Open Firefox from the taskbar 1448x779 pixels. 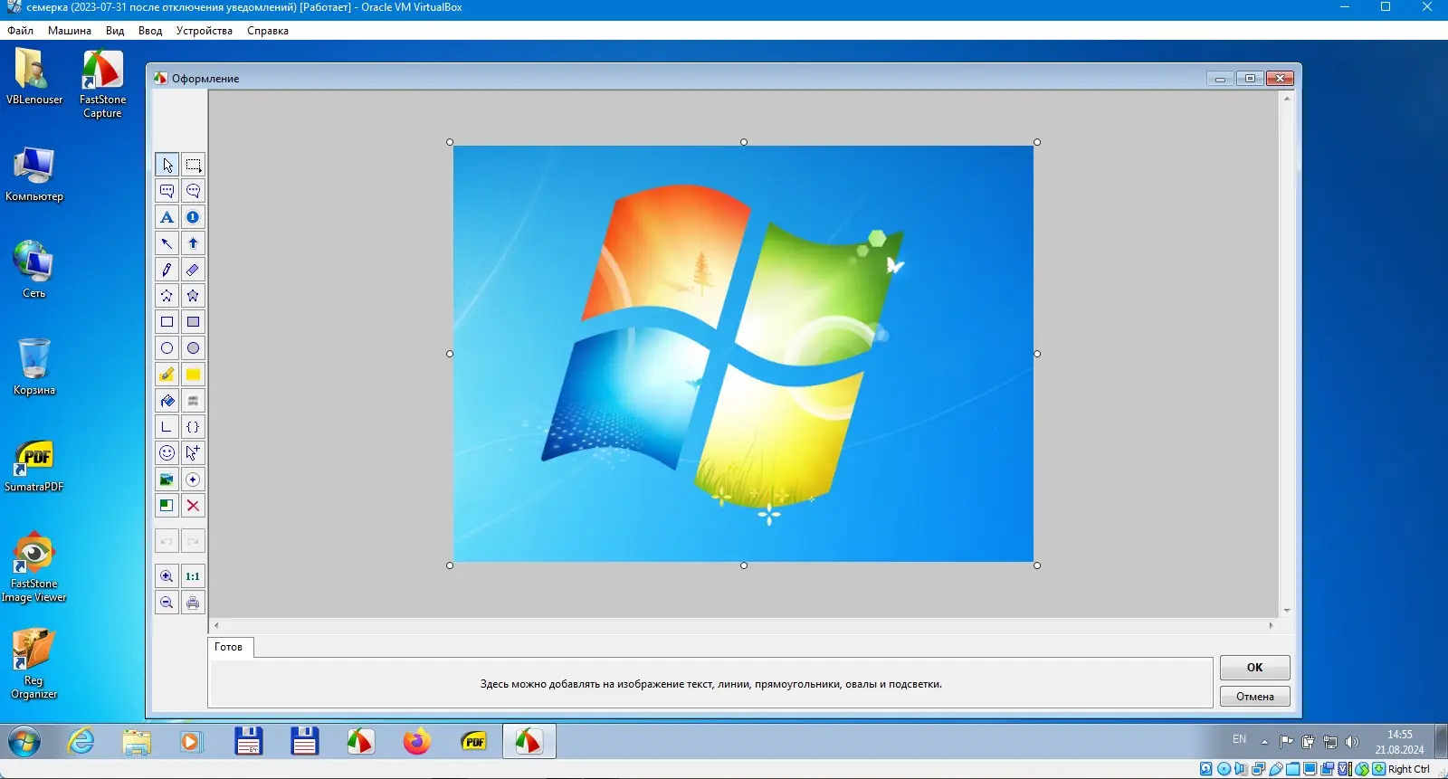tap(417, 742)
